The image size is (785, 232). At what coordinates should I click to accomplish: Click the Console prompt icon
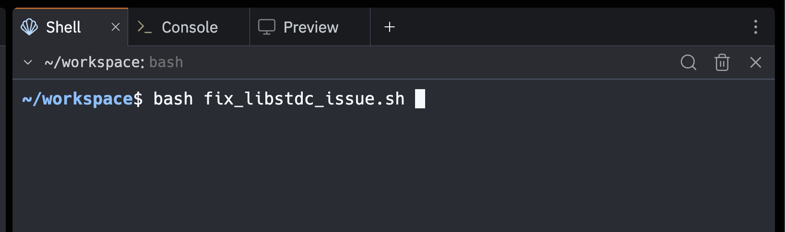pyautogui.click(x=144, y=27)
